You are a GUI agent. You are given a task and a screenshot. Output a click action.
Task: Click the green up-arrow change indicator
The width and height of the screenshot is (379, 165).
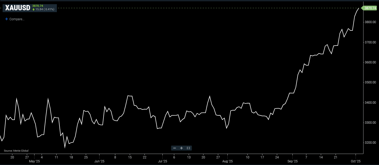coord(34,9)
